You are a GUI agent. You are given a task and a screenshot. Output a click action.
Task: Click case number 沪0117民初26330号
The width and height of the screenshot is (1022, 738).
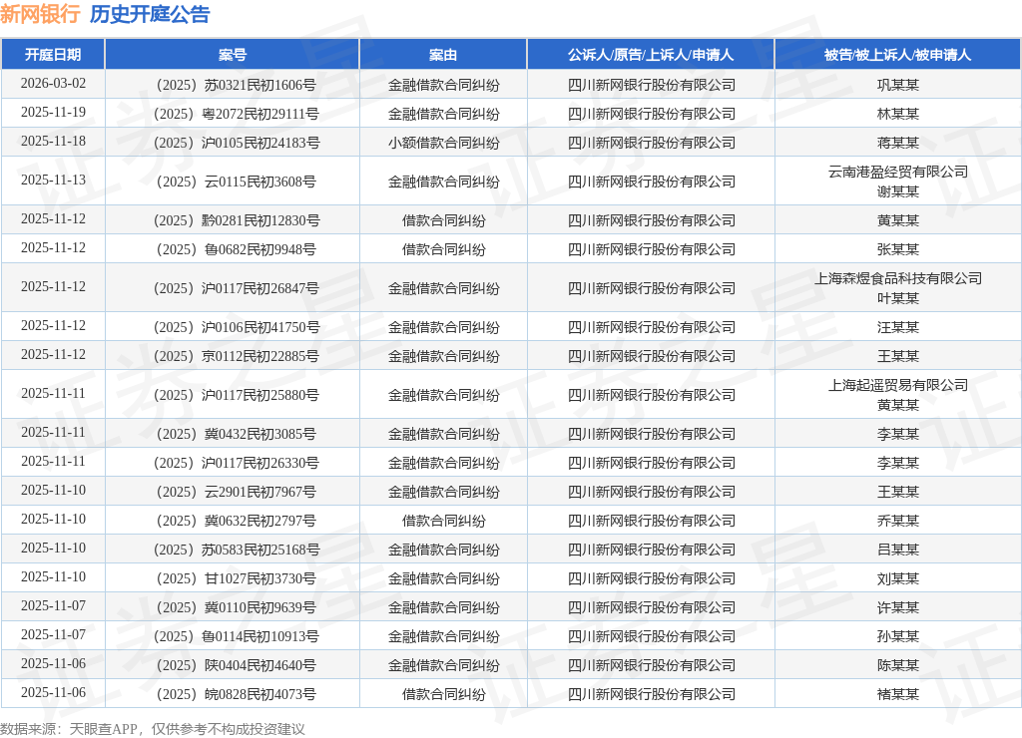click(x=236, y=463)
